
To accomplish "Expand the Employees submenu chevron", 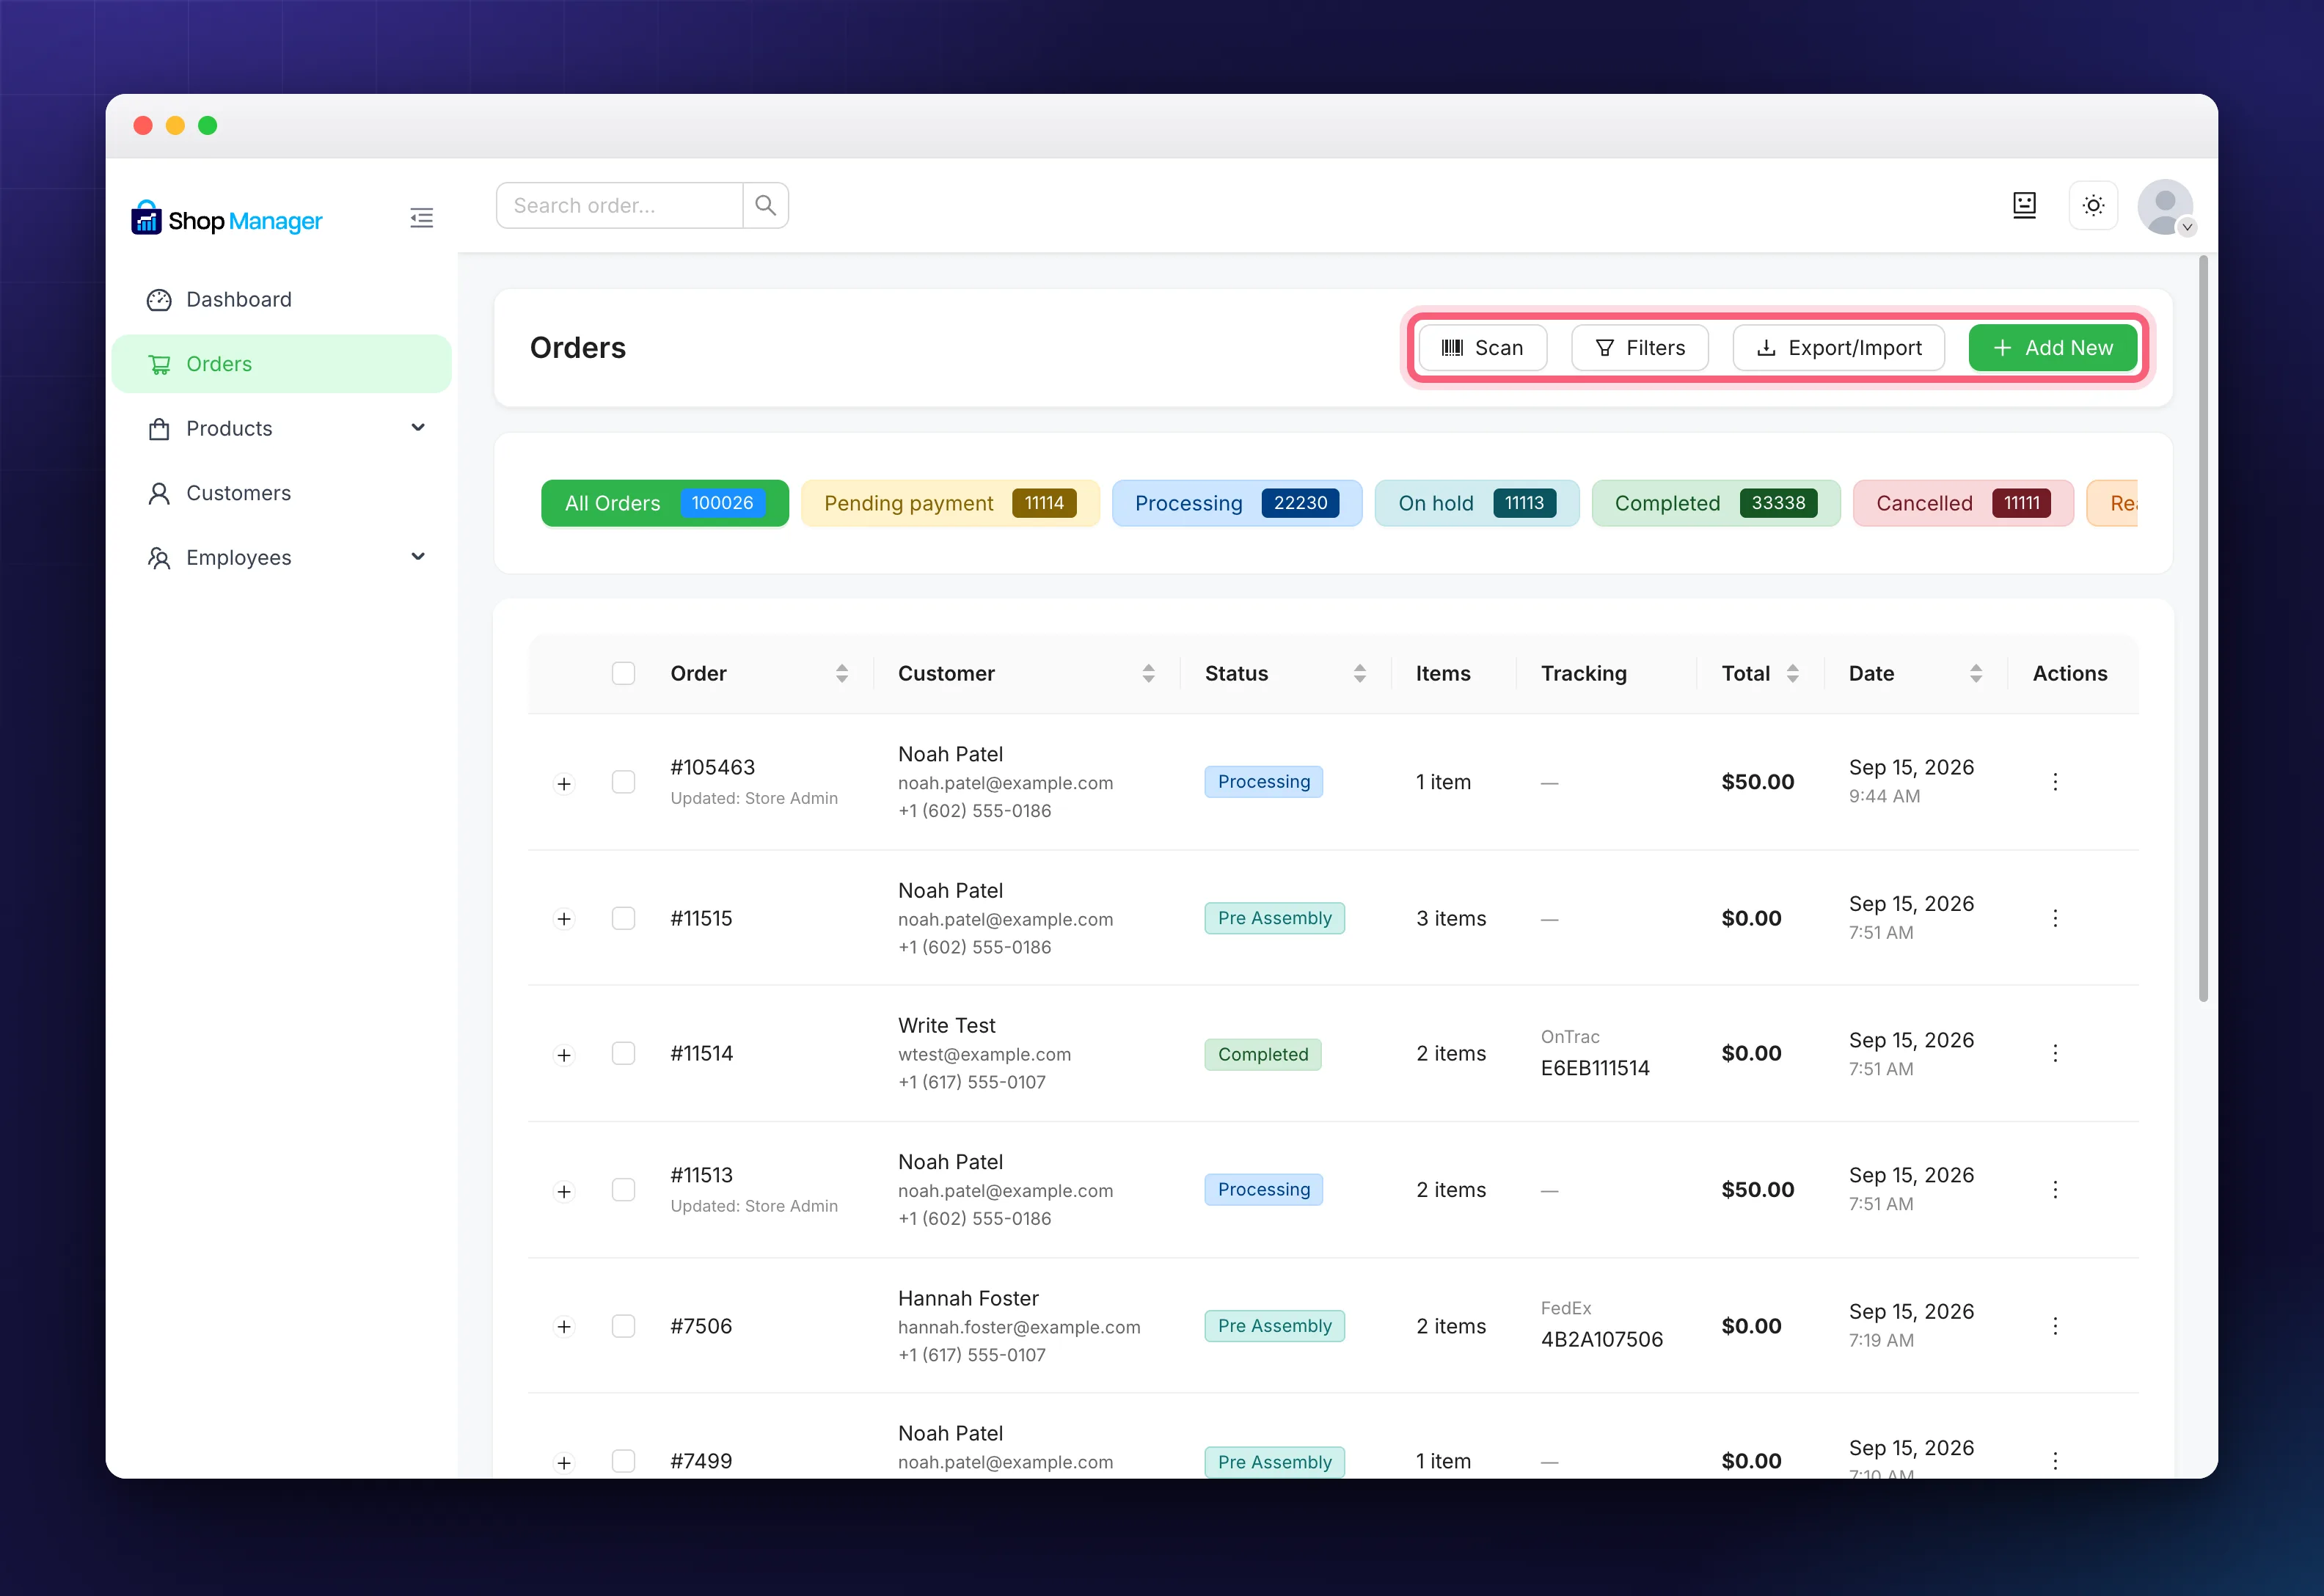I will (418, 557).
